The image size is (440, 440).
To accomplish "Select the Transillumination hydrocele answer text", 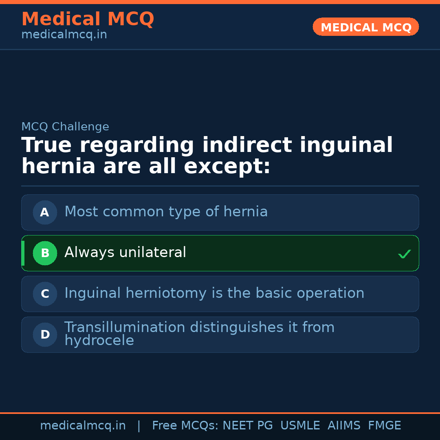I will coord(199,334).
